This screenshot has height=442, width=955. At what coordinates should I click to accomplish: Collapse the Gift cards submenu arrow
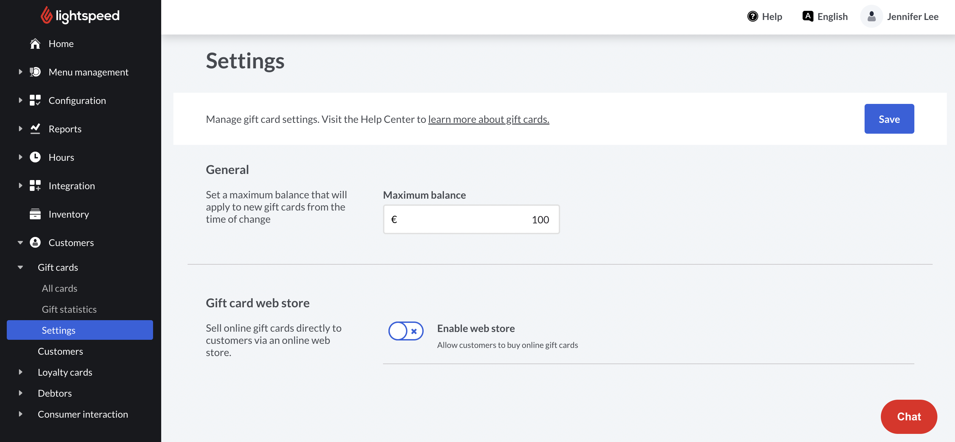click(20, 267)
